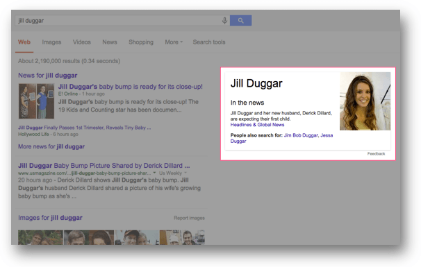
Task: Click More news for jill duggar
Action: point(51,146)
